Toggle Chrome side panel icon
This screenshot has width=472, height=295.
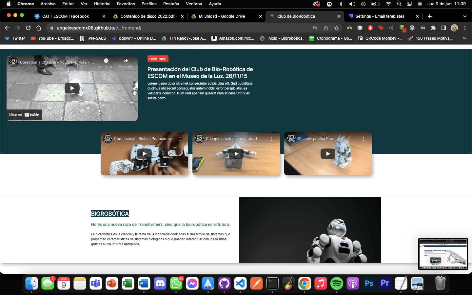444,28
